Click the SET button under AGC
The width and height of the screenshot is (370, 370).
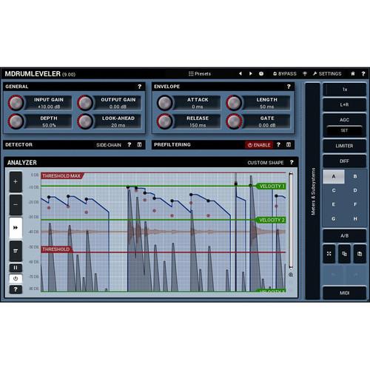click(x=344, y=130)
